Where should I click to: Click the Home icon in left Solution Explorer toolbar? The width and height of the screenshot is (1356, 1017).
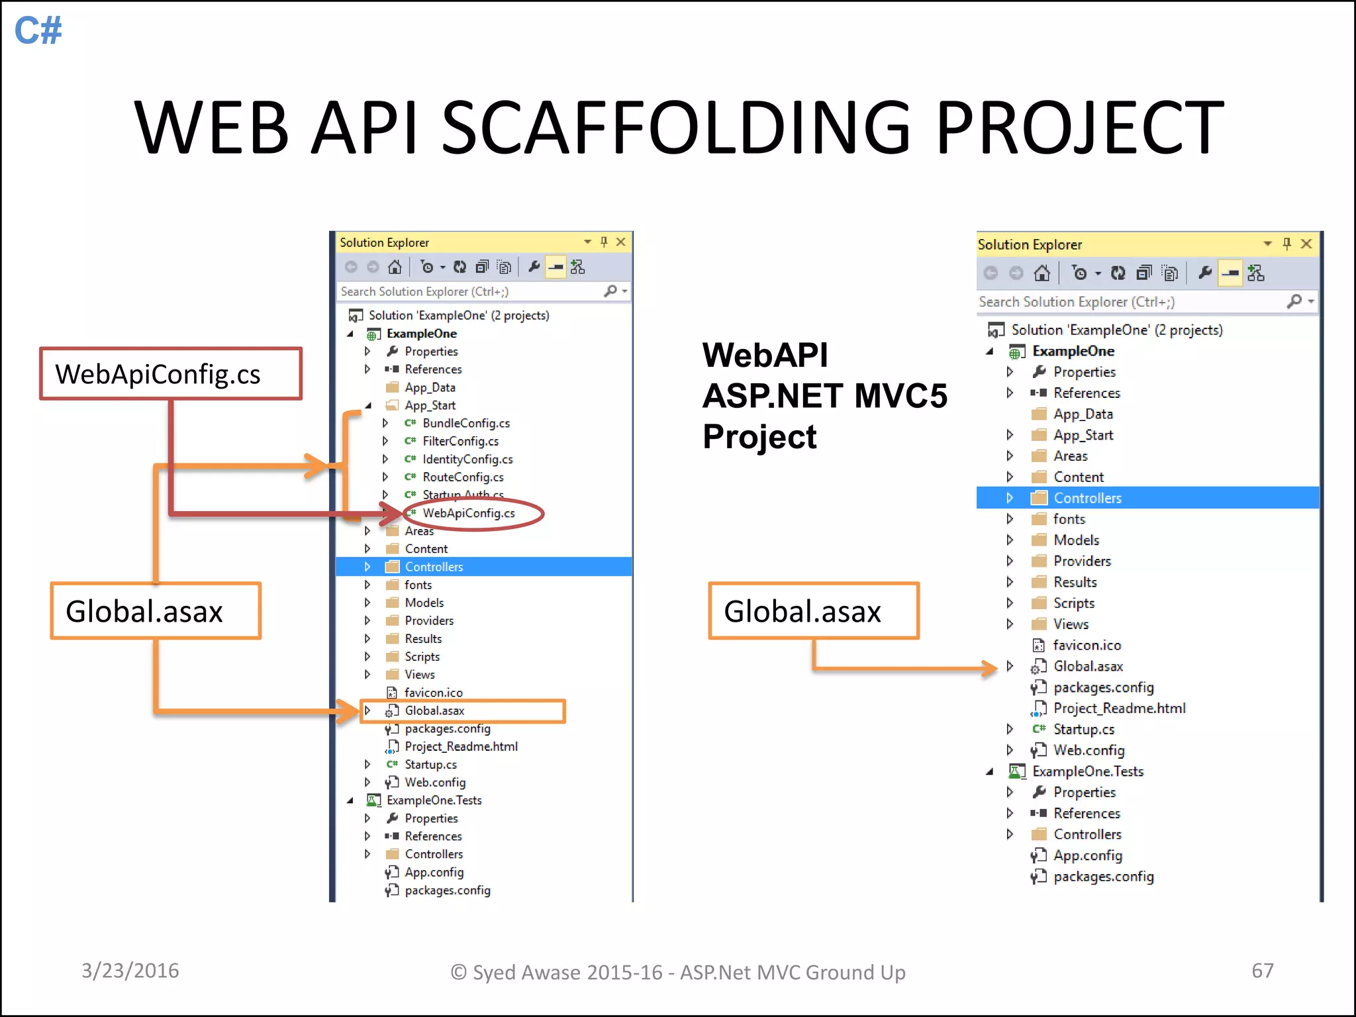395,267
